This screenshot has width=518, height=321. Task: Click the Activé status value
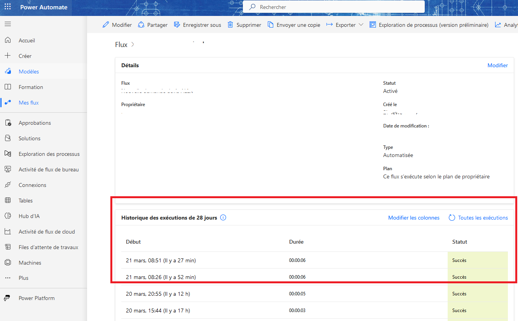pos(390,91)
